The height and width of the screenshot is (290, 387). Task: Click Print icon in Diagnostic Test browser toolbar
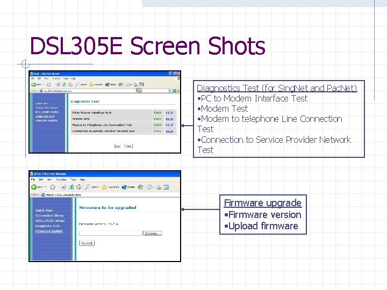click(x=135, y=85)
